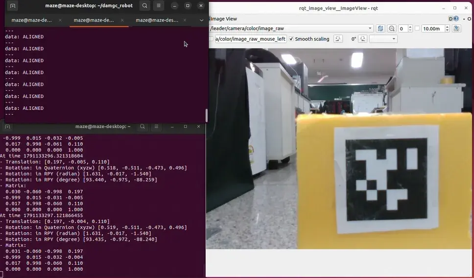The image size is (474, 278).
Task: Decrease the zoom number spinbox value
Action: pos(410,30)
